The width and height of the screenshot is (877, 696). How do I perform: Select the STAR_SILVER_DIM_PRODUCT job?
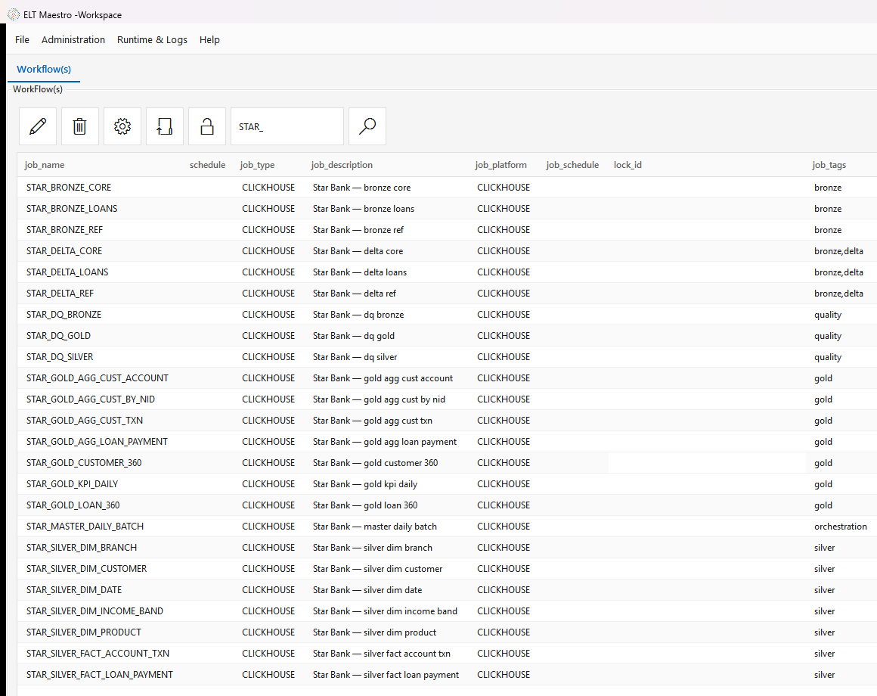click(84, 632)
